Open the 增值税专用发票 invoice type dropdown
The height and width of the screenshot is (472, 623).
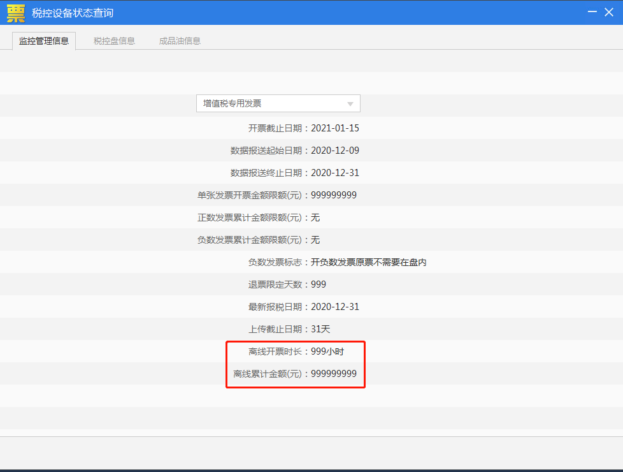tap(278, 103)
